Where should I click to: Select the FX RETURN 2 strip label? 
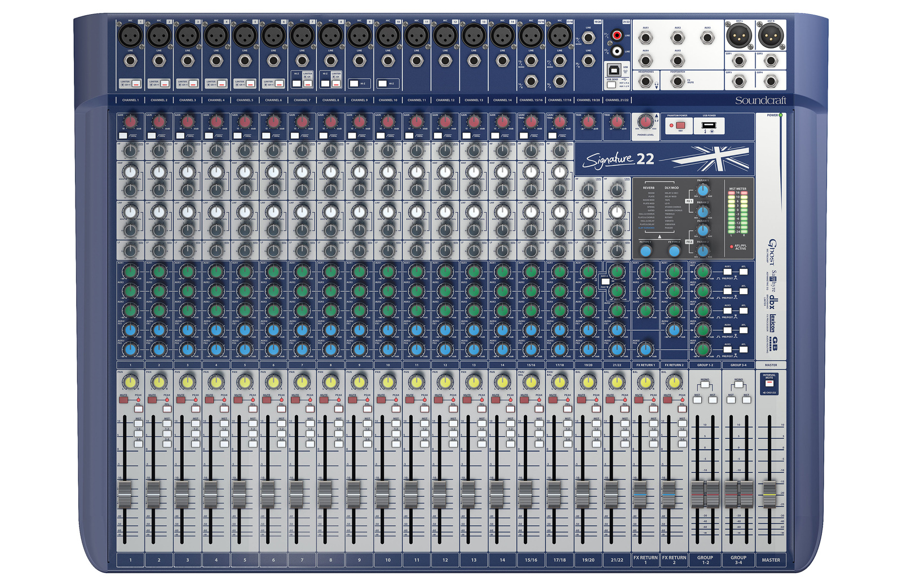coord(674,560)
